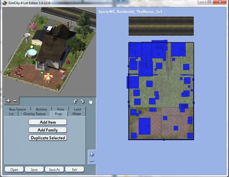Click the Save As button

(x=54, y=170)
